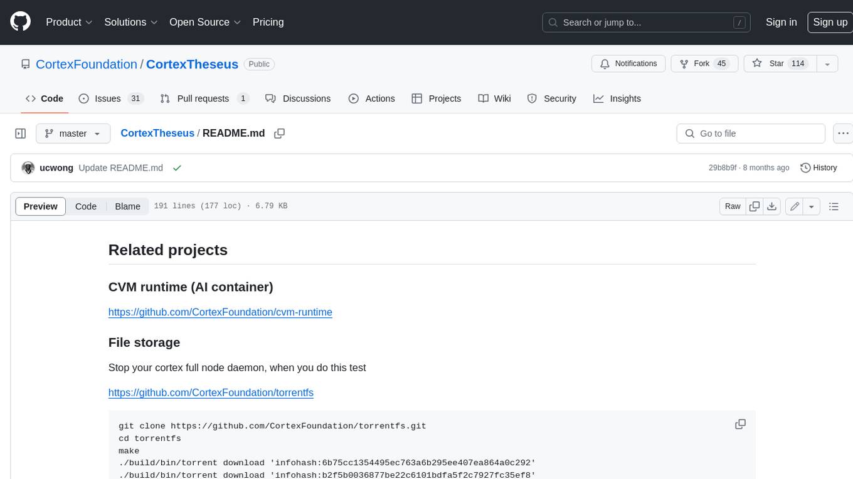
Task: Click the CVM runtime (AI container) heading
Action: (191, 287)
